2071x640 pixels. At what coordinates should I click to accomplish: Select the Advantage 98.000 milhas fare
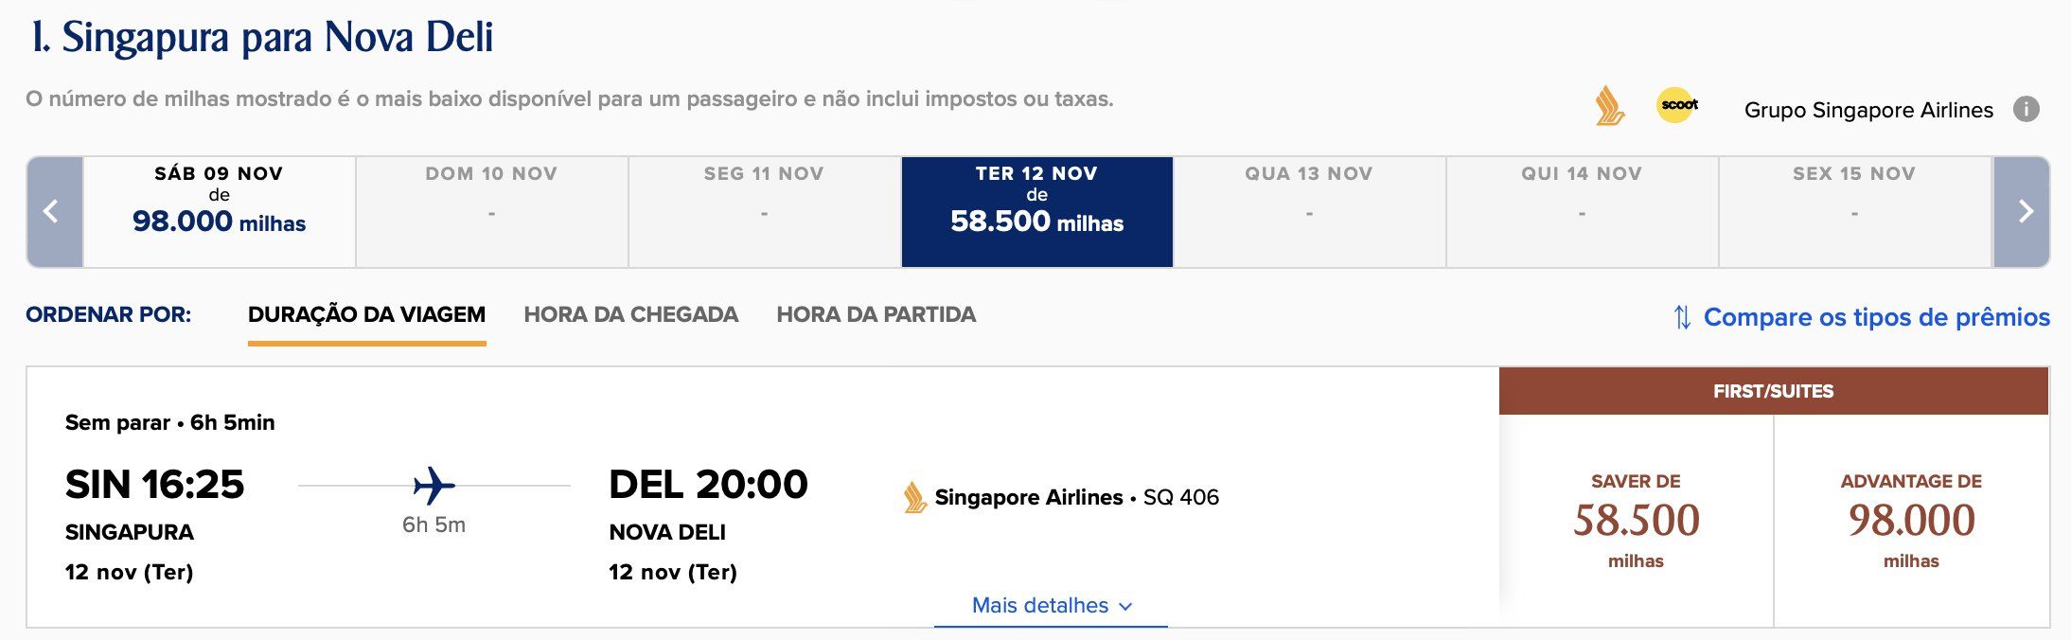pyautogui.click(x=1911, y=521)
